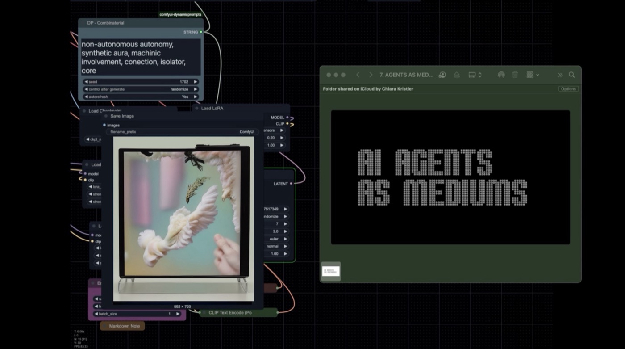The image size is (625, 349).
Task: Collapse the Markdown Note node using its dot
Action: 104,326
